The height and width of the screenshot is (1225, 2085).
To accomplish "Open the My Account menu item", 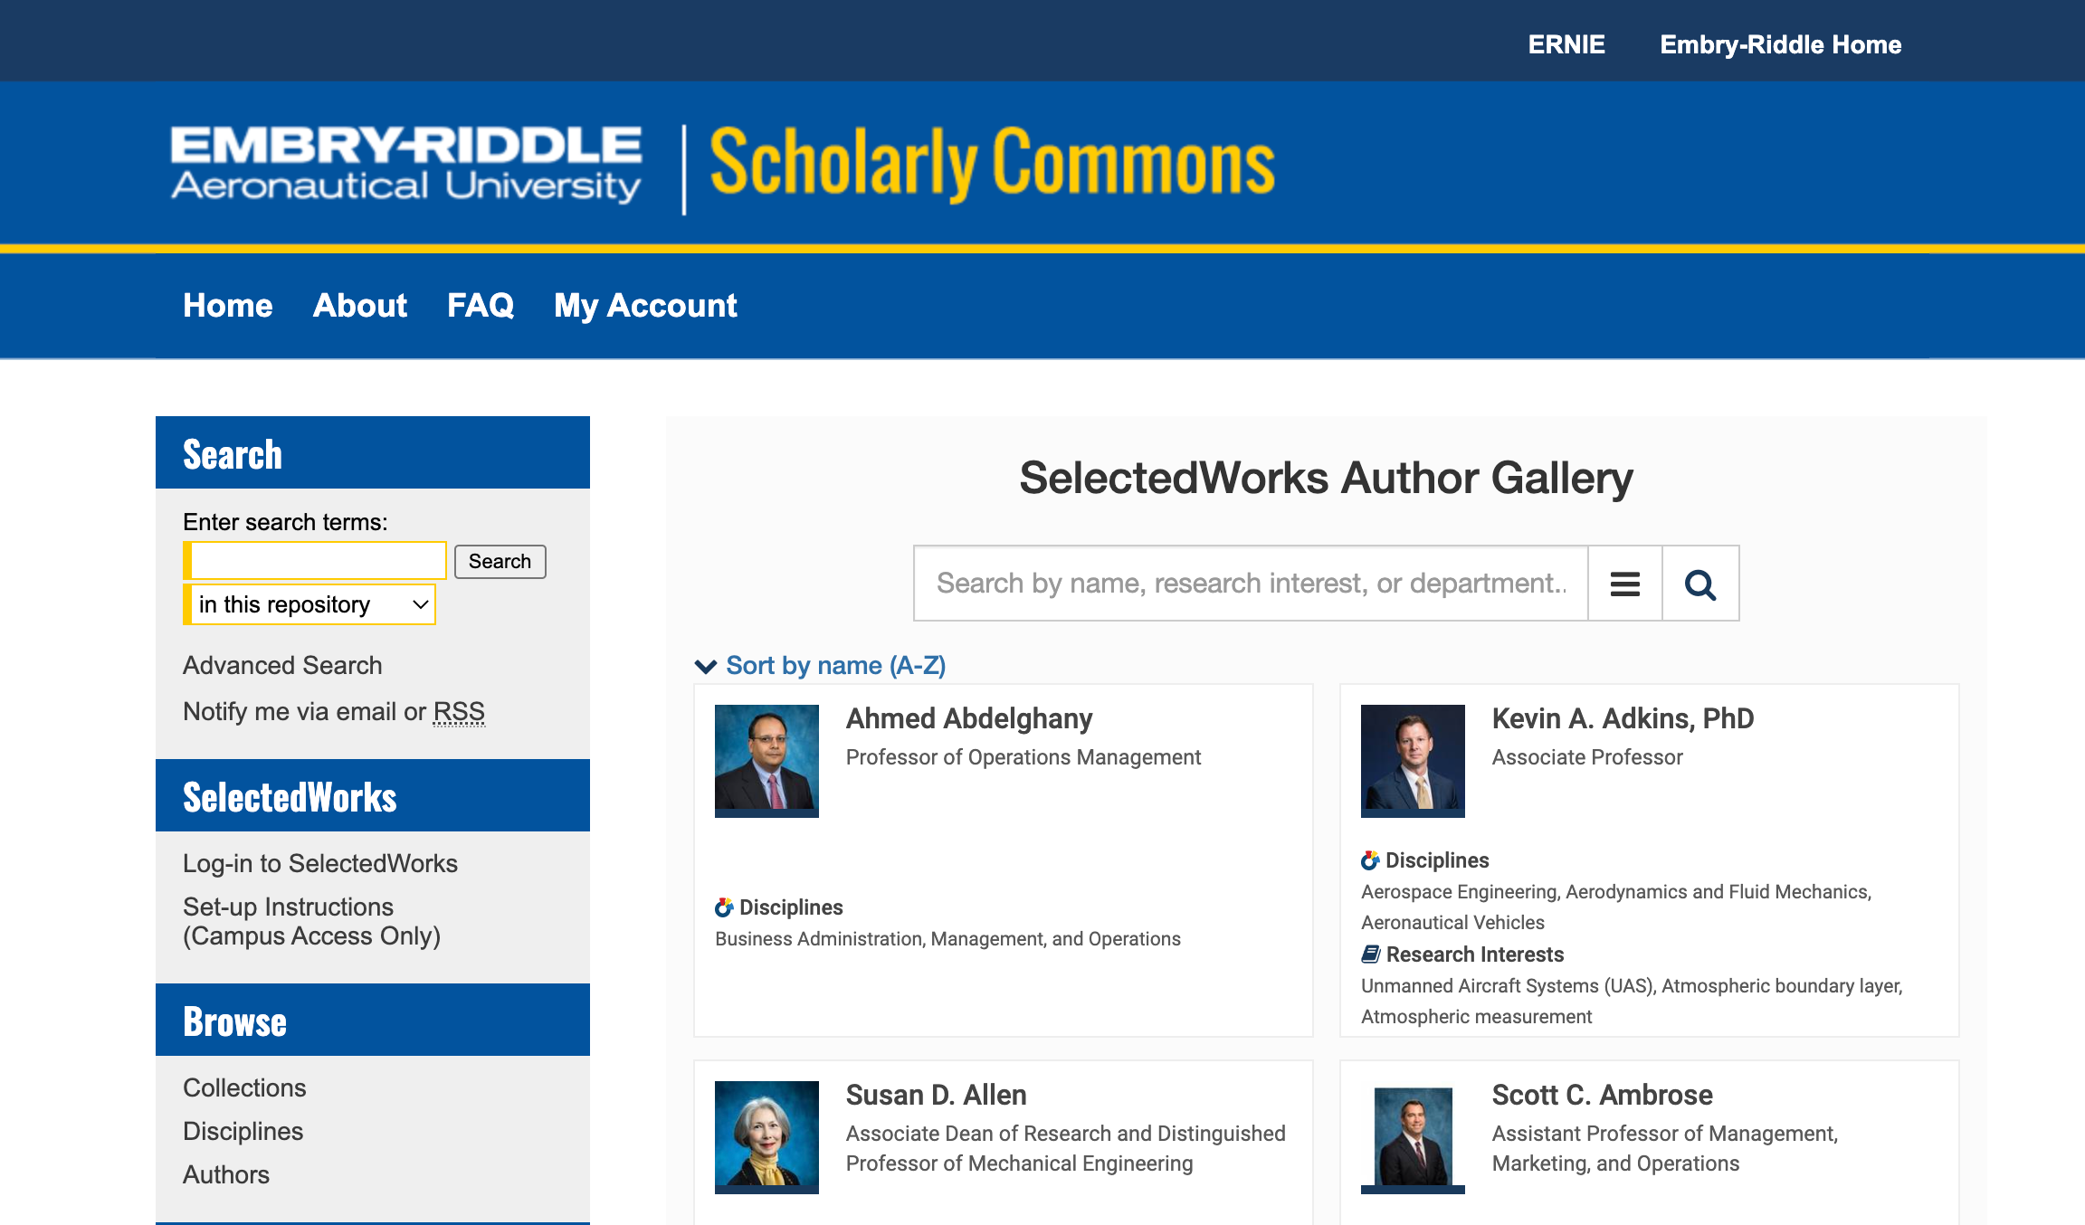I will tap(645, 306).
